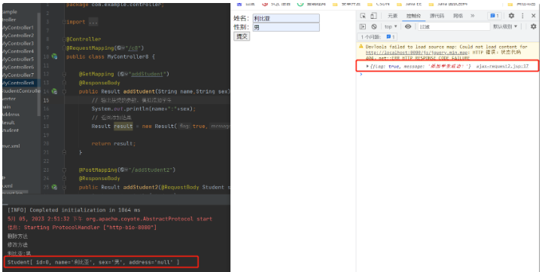Image resolution: width=542 pixels, height=272 pixels.
Task: Follow the /c8 URL link in RequestMapping
Action: (133, 47)
